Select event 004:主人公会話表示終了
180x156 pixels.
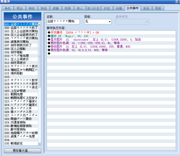(x=21, y=35)
